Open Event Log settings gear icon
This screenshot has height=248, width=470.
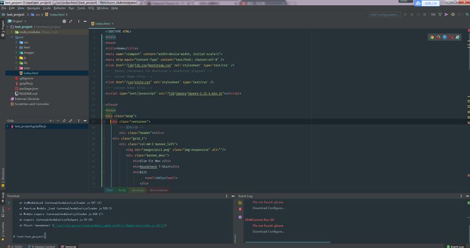coord(240,217)
